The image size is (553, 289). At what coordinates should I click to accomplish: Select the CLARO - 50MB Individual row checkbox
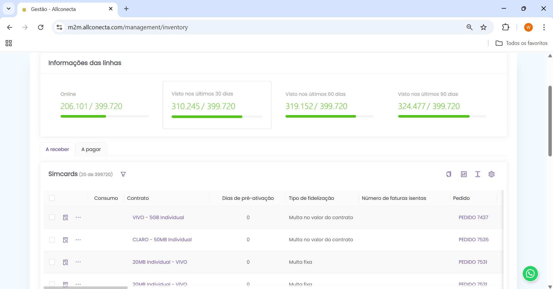52,240
